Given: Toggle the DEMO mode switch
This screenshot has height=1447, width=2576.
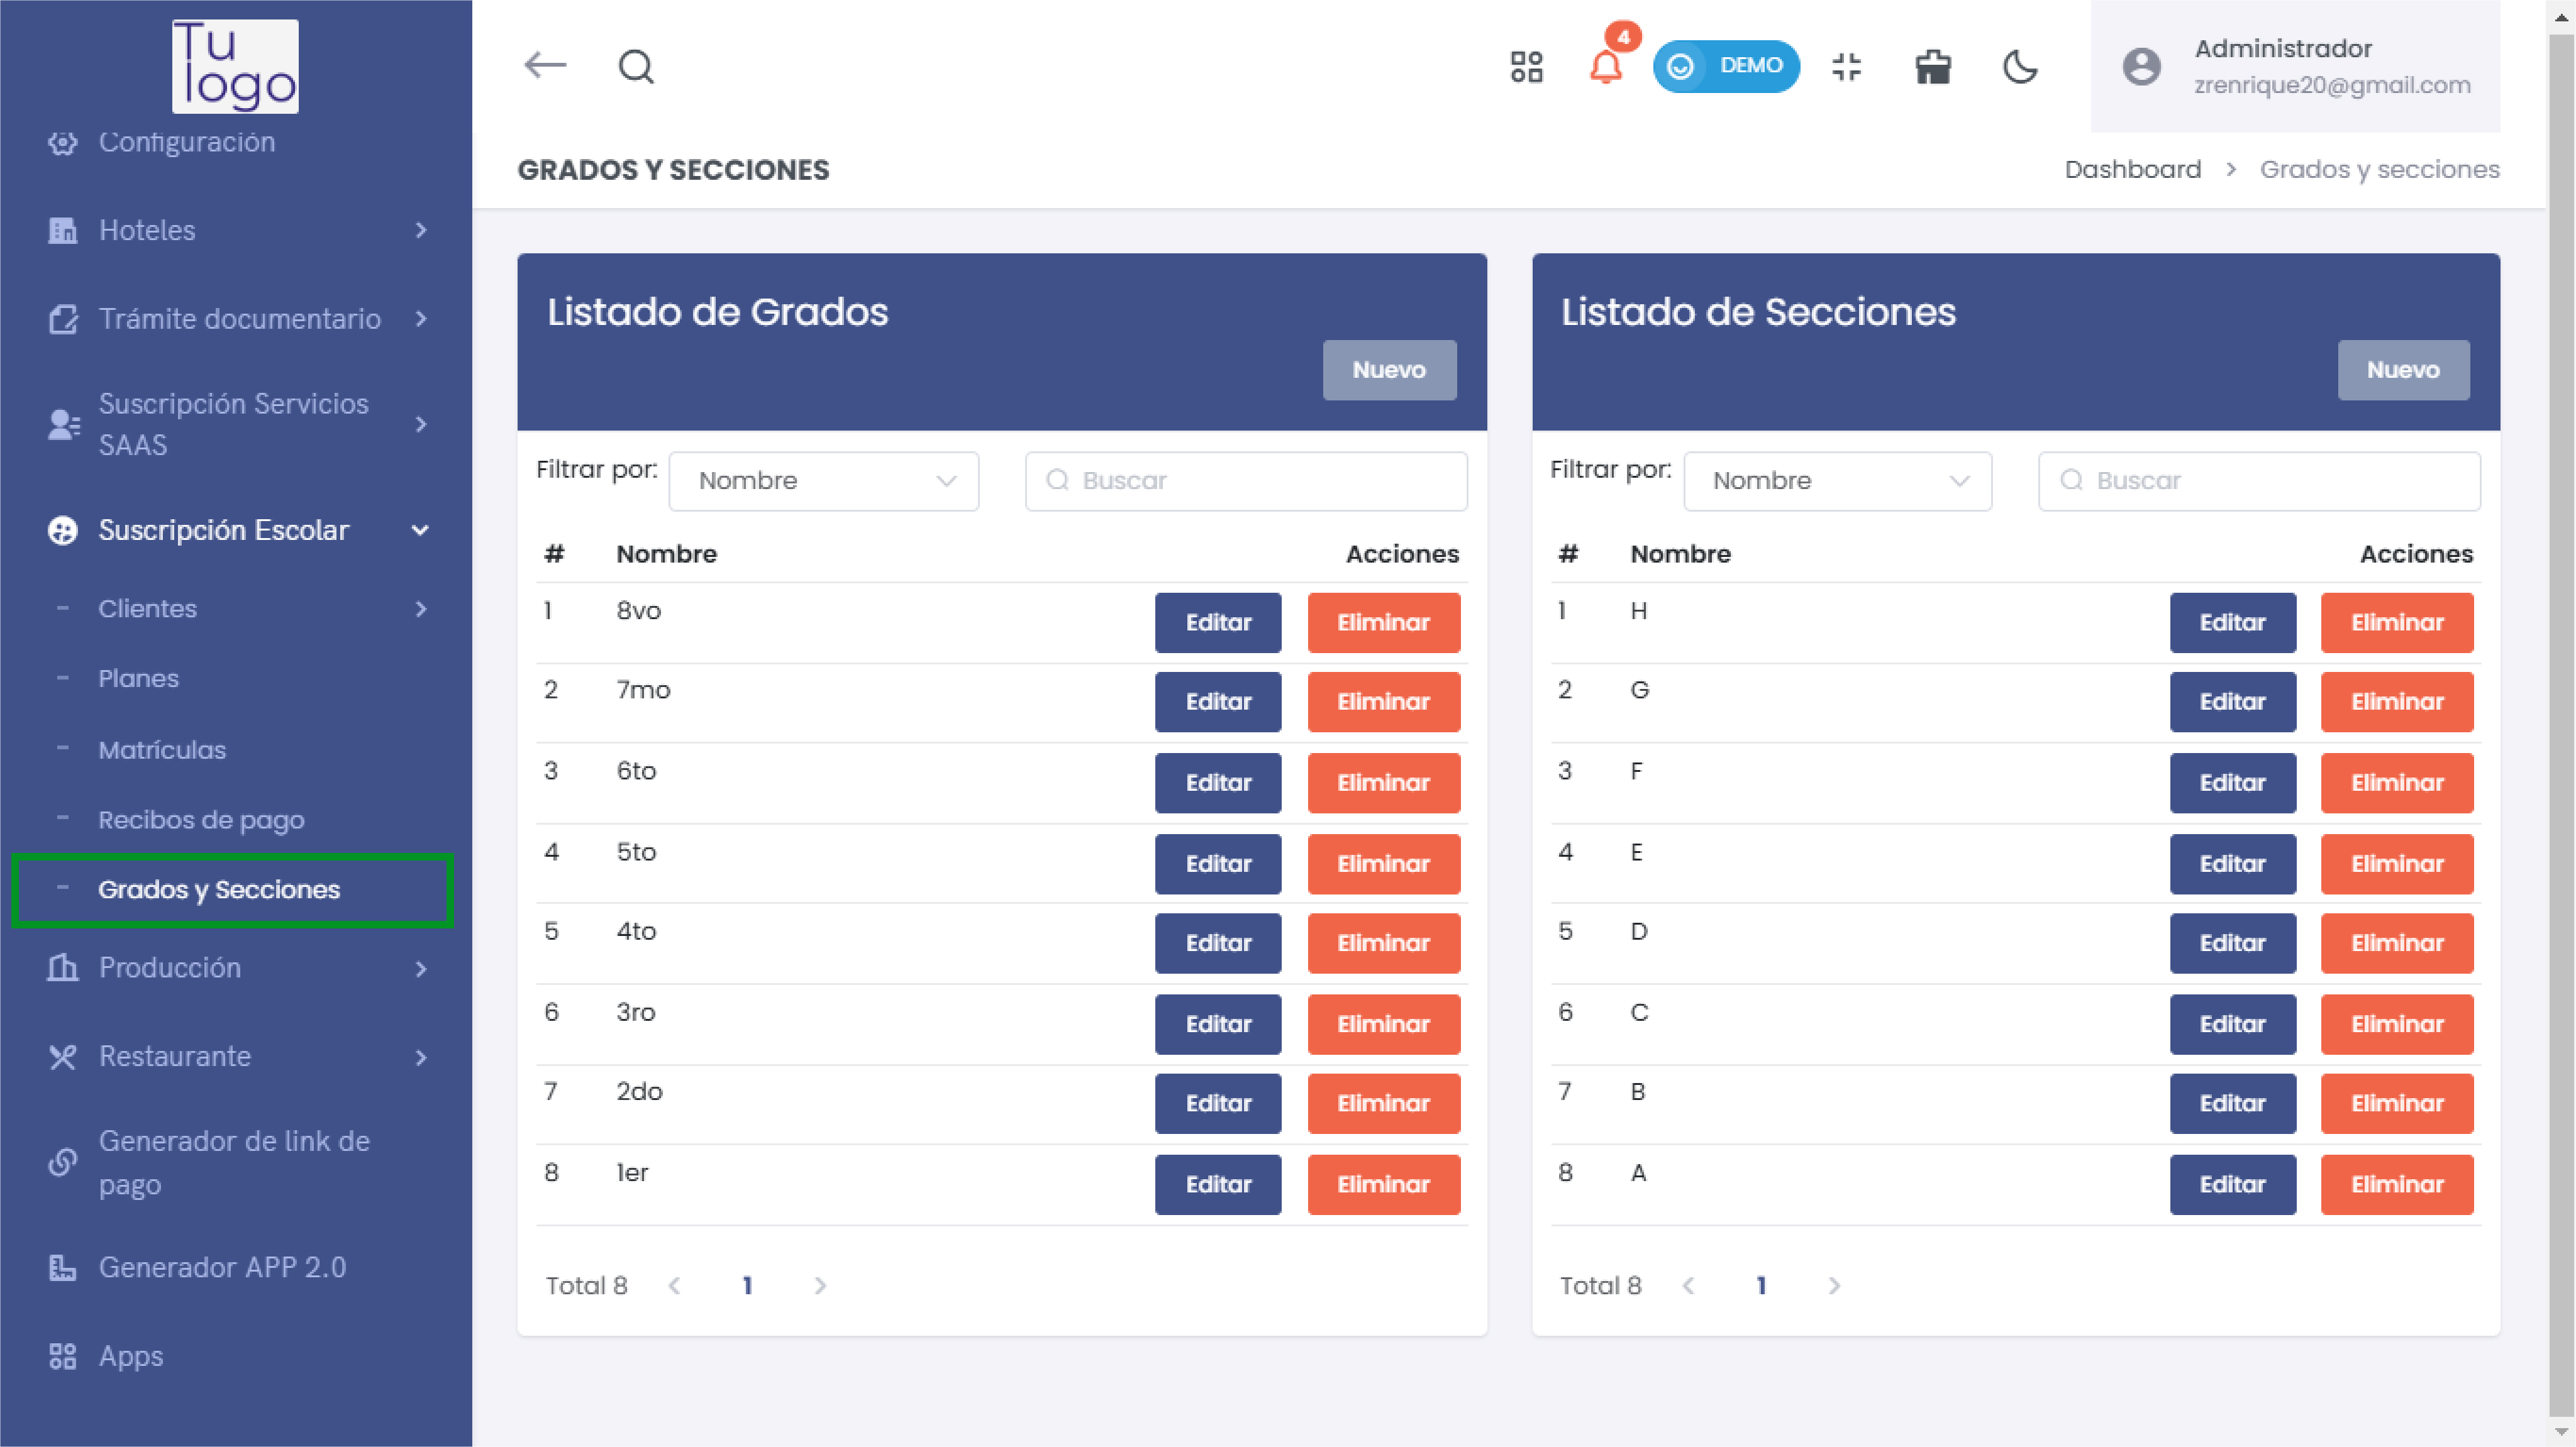Looking at the screenshot, I should point(1725,66).
